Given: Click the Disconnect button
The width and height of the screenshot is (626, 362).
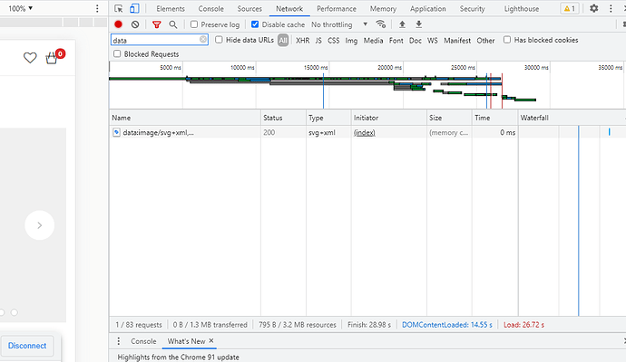Looking at the screenshot, I should pos(27,346).
